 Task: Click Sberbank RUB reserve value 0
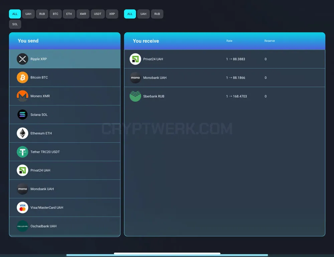coord(266,96)
